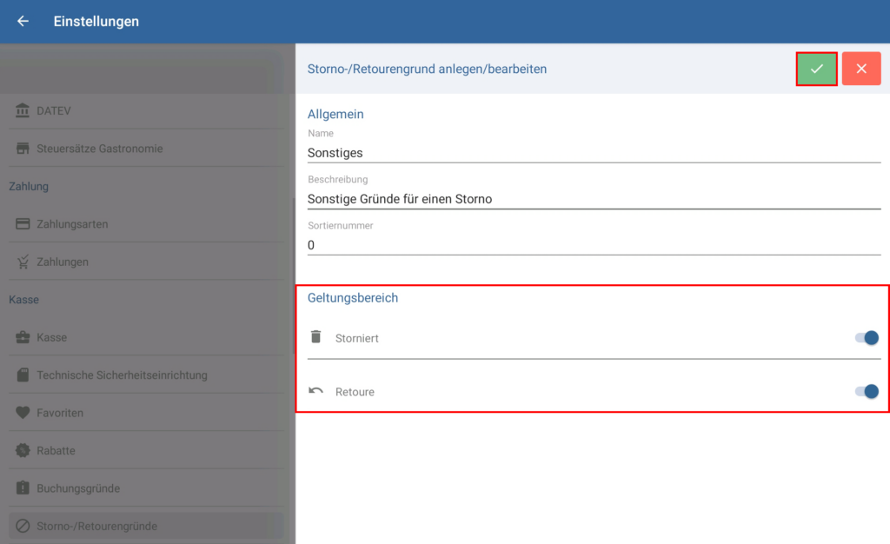Confirm with the green checkmark button
The width and height of the screenshot is (890, 544).
tap(816, 69)
